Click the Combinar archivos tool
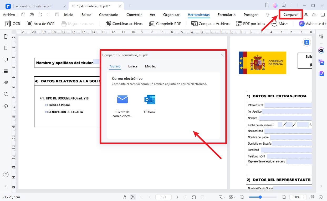The width and height of the screenshot is (327, 201). [124, 24]
